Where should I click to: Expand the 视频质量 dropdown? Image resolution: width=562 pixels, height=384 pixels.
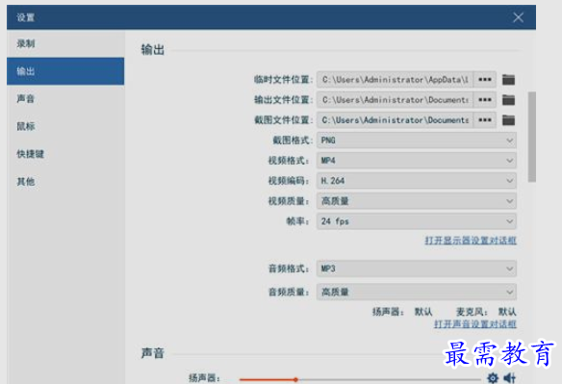point(416,201)
